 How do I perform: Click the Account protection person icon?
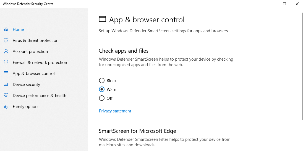coord(6,52)
